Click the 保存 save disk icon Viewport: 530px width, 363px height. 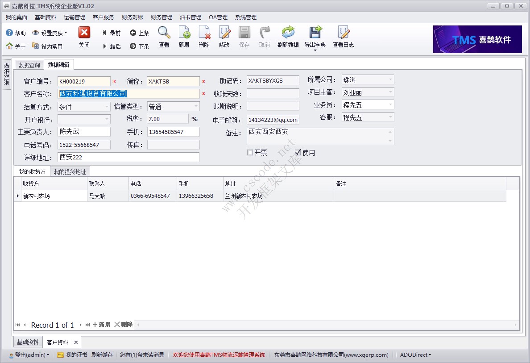(244, 33)
